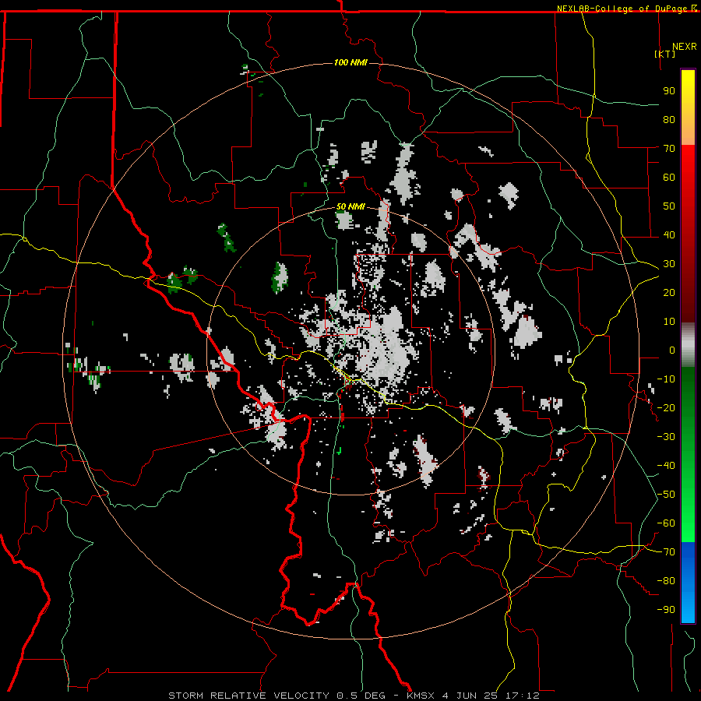This screenshot has width=701, height=701.
Task: Click the NEXLAB-College of DuPage credit text
Action: [x=622, y=9]
